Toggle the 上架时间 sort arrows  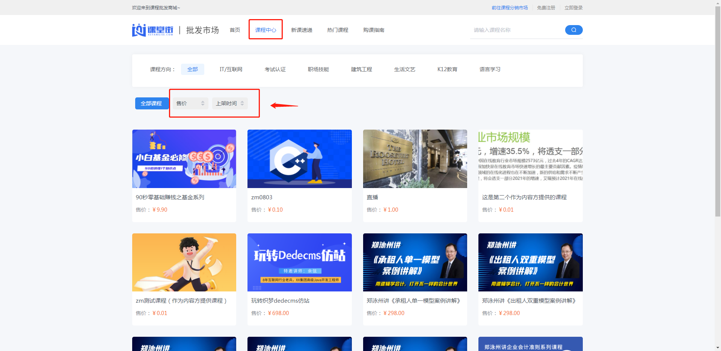click(242, 103)
